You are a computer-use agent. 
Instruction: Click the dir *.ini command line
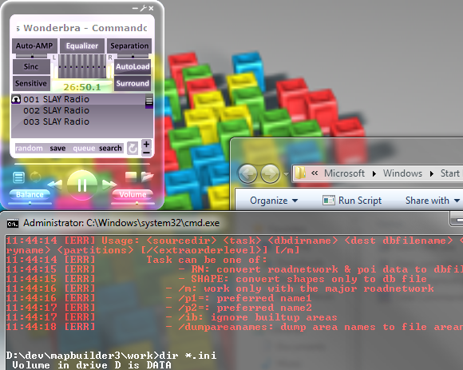click(111, 356)
